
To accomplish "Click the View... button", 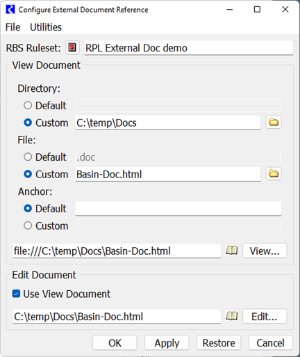I will pyautogui.click(x=265, y=251).
